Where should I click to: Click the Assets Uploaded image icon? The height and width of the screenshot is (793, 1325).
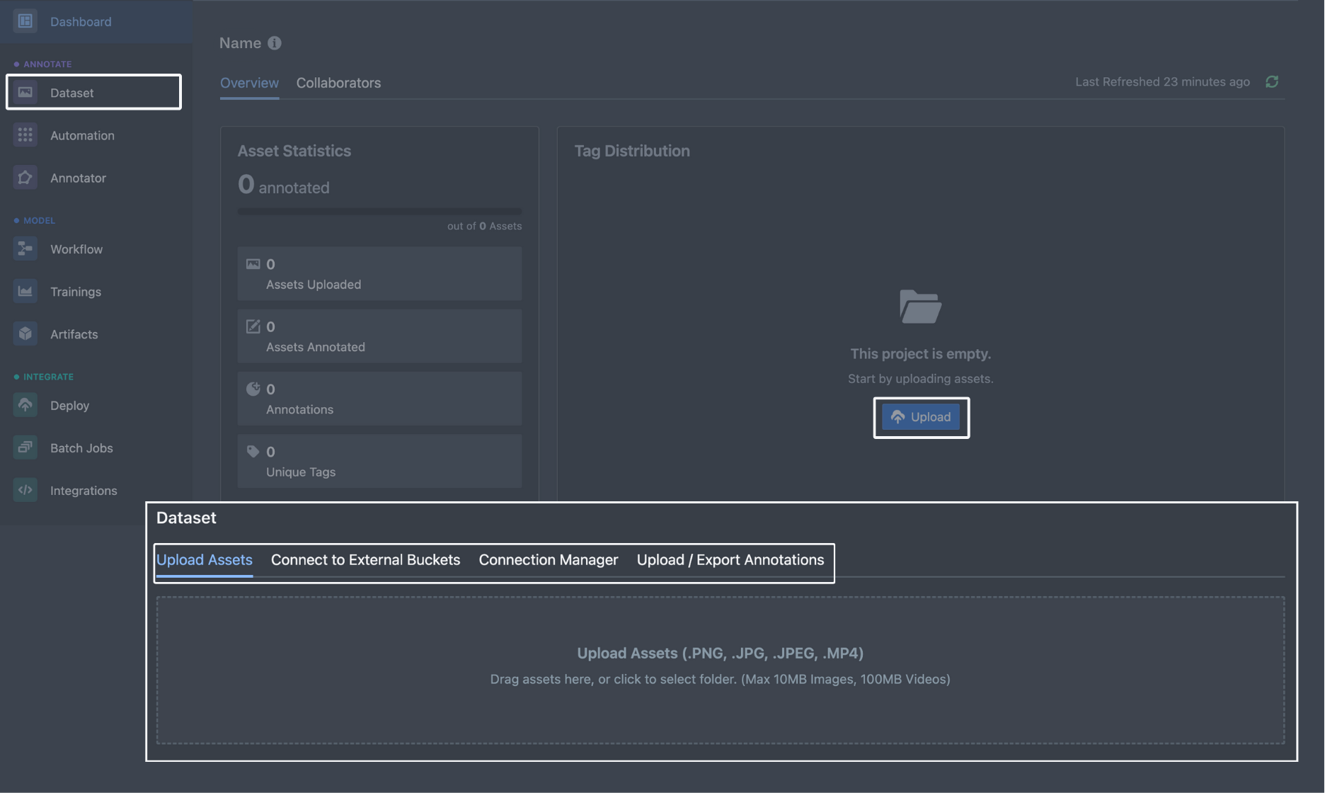(x=253, y=264)
